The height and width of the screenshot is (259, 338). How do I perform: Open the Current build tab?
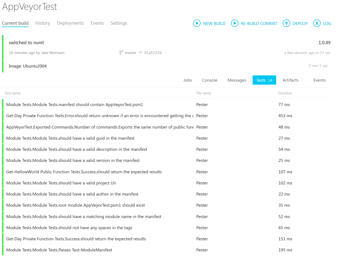15,23
